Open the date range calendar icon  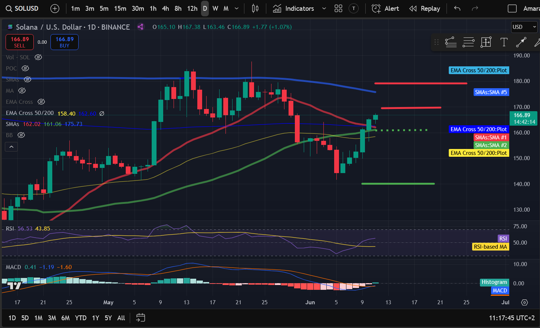(x=141, y=318)
